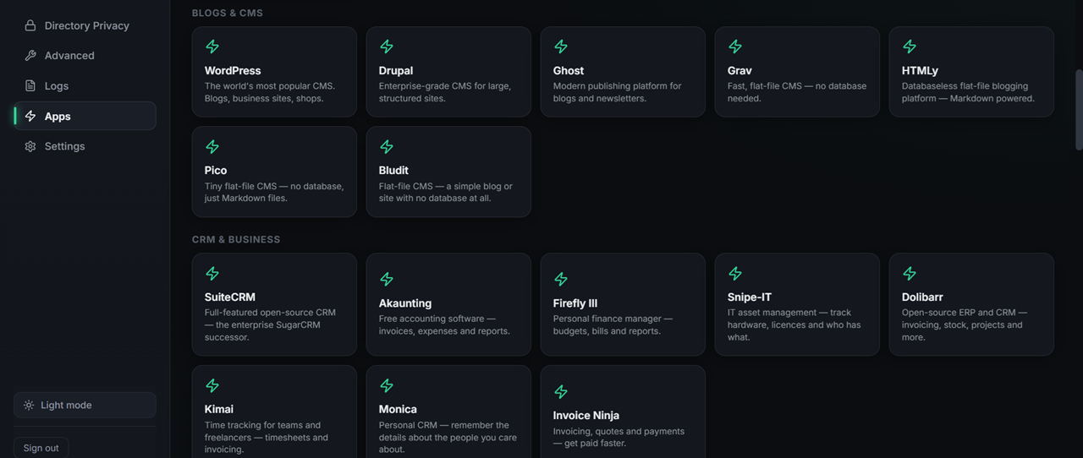Choose the Ghost publishing platform title
This screenshot has height=458, width=1083.
[x=569, y=71]
